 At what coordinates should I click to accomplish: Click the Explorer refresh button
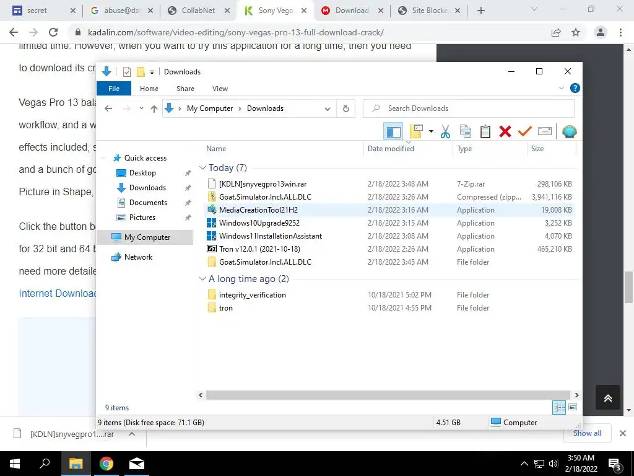(x=345, y=108)
